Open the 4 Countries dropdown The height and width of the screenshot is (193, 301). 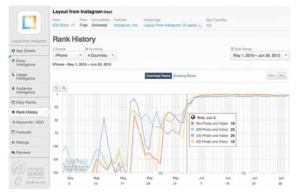click(101, 55)
